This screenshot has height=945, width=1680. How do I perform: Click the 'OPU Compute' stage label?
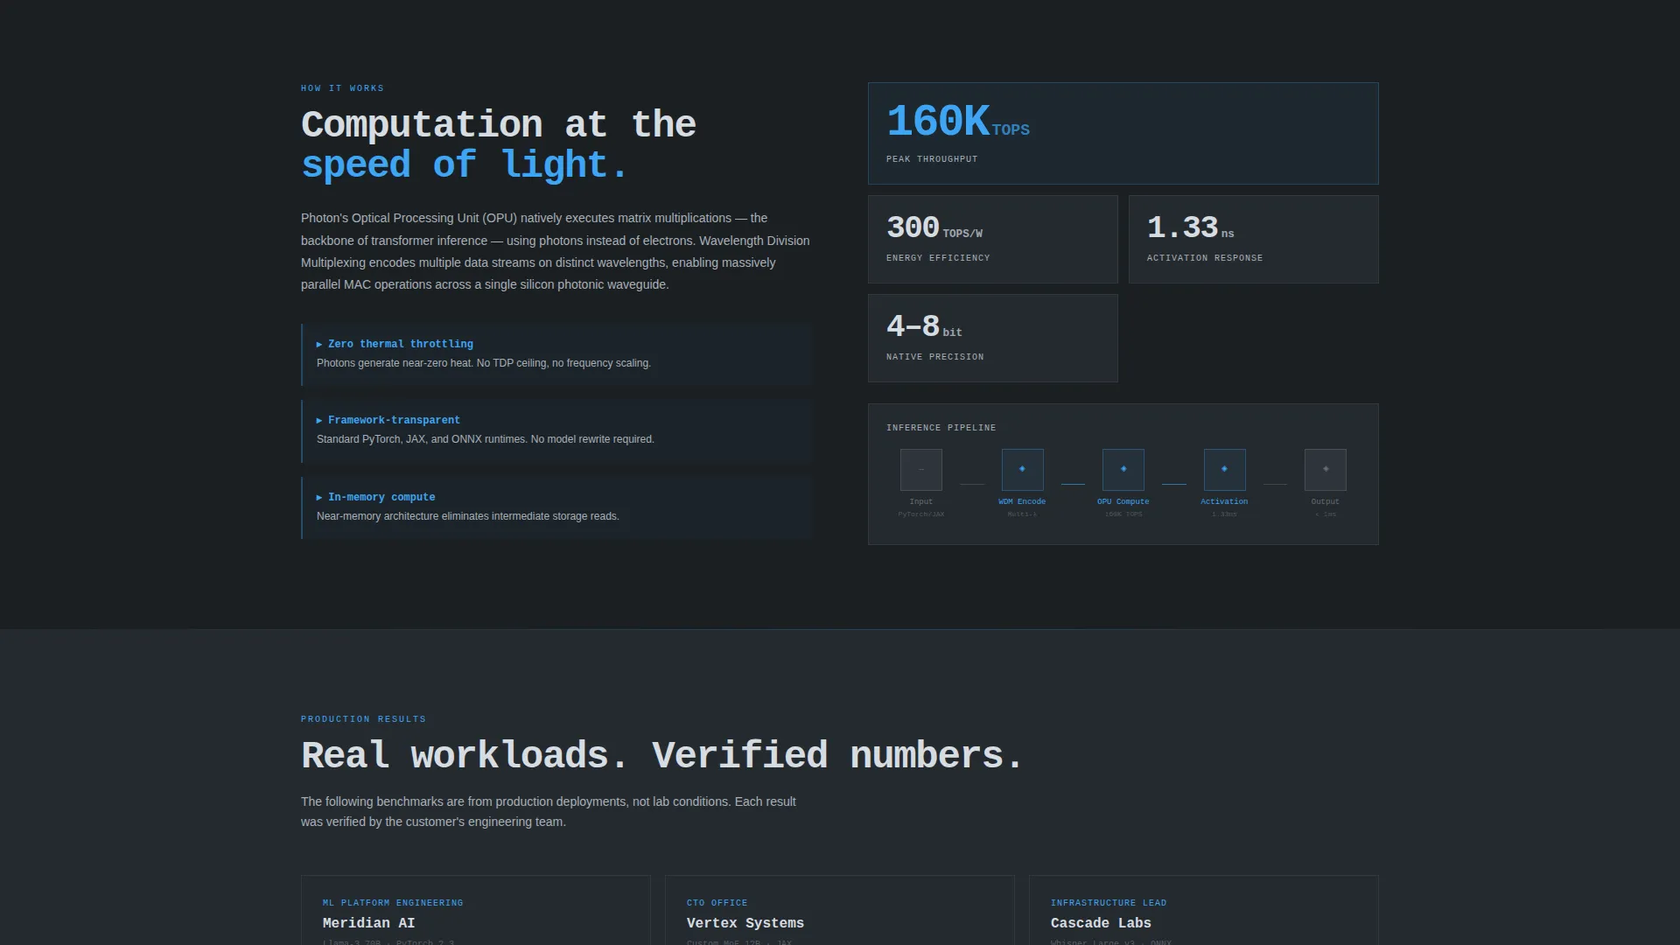pyautogui.click(x=1123, y=501)
